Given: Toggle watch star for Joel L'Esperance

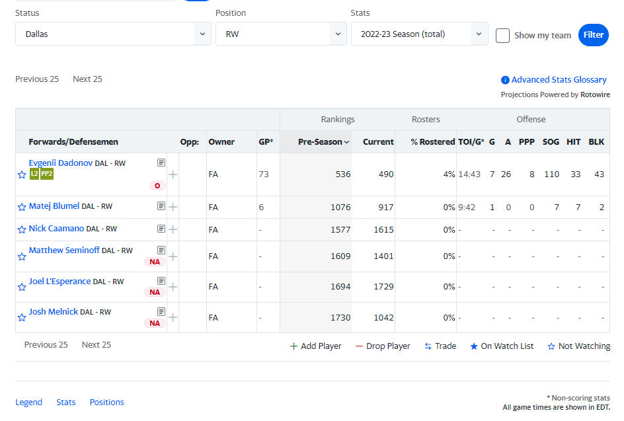Looking at the screenshot, I should (22, 287).
